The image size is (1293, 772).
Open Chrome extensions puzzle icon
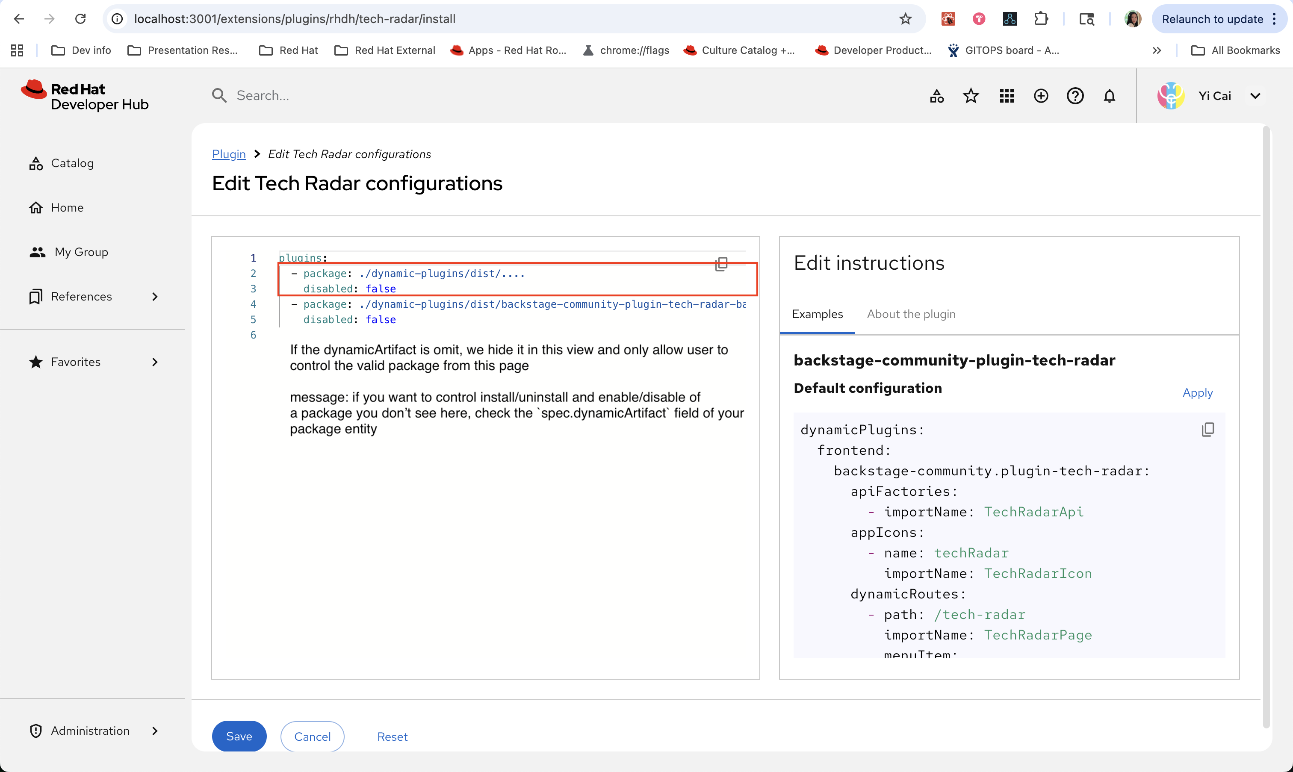(1041, 19)
